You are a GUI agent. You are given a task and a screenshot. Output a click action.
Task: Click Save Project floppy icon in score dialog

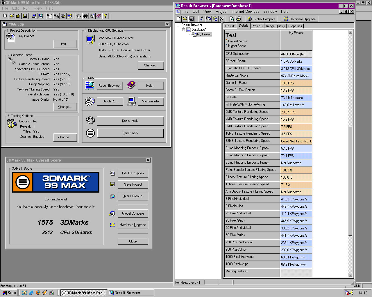(112, 184)
